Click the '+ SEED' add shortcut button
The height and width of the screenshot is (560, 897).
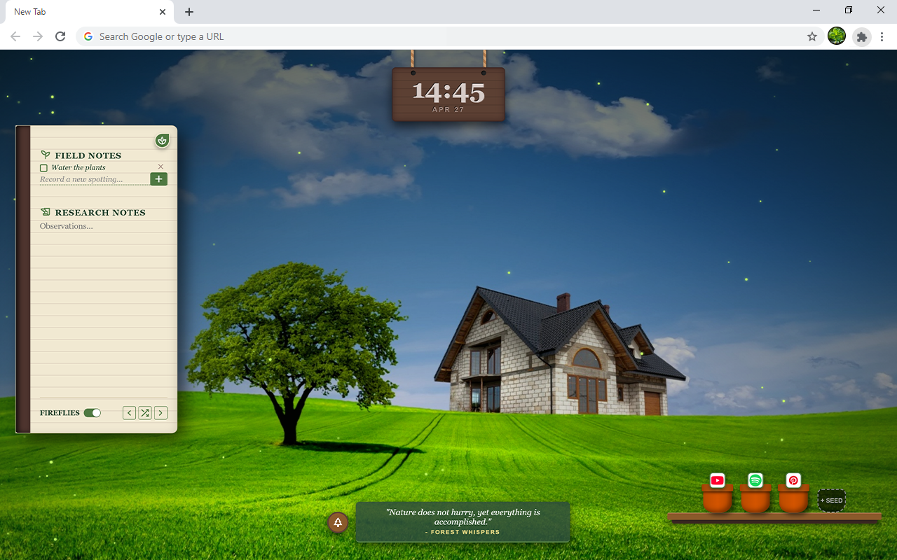click(832, 500)
